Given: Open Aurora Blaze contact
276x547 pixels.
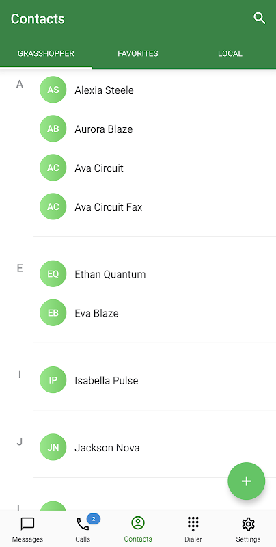Looking at the screenshot, I should tap(154, 129).
